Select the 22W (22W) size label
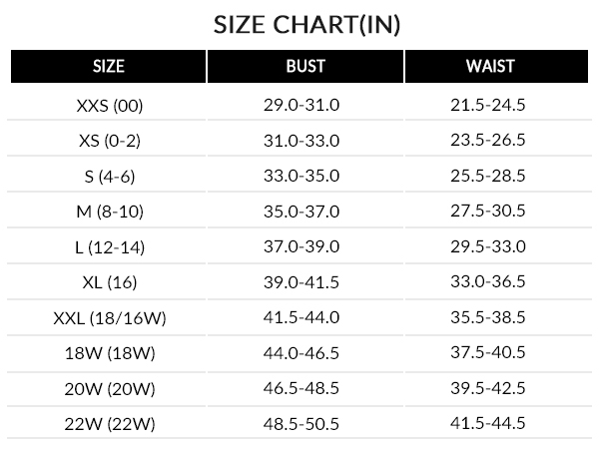 coord(110,424)
